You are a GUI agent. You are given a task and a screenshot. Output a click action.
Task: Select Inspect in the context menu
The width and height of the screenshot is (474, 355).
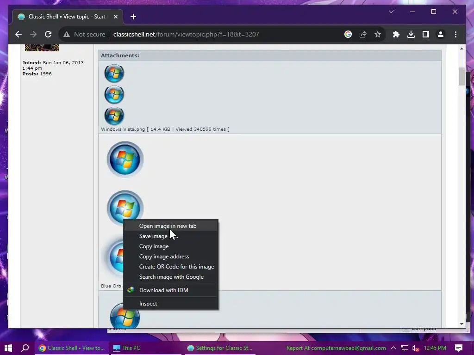tap(171, 304)
